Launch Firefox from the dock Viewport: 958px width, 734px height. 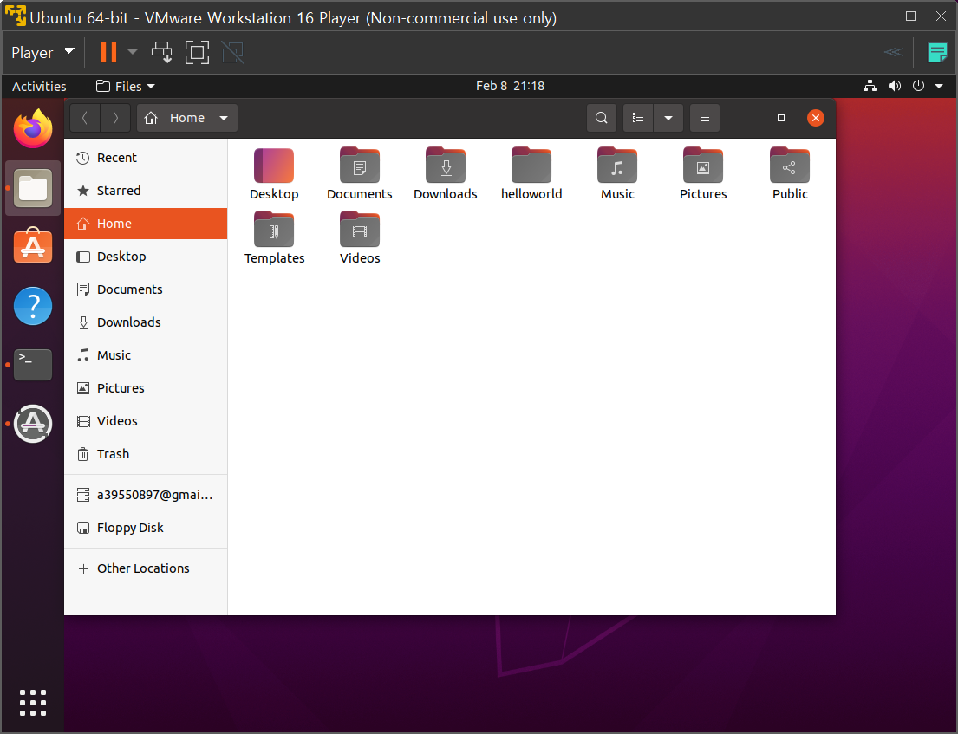click(x=33, y=129)
